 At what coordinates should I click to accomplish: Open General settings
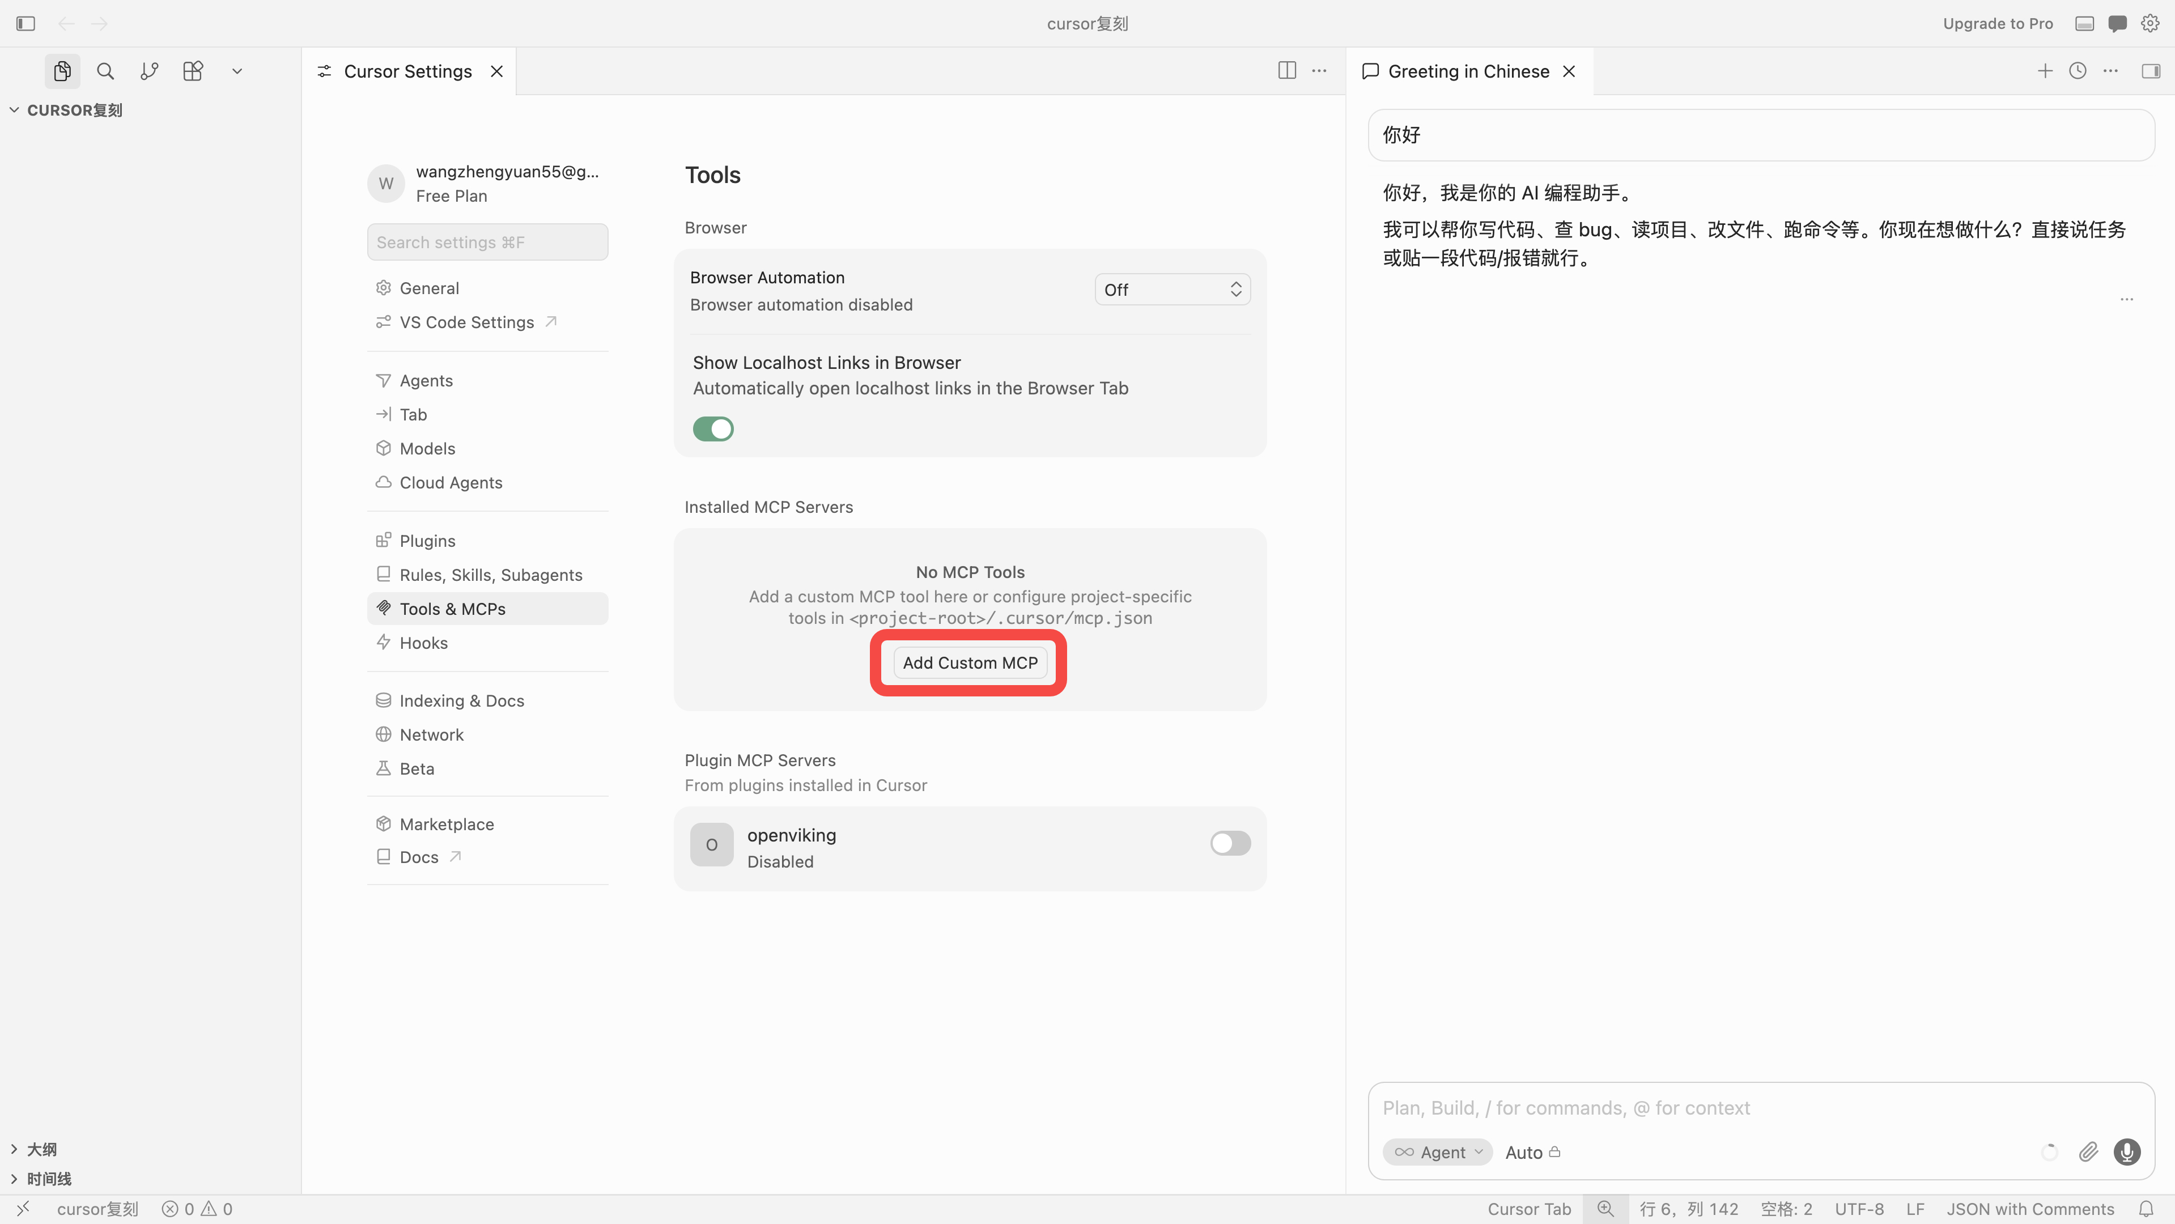[x=487, y=288]
